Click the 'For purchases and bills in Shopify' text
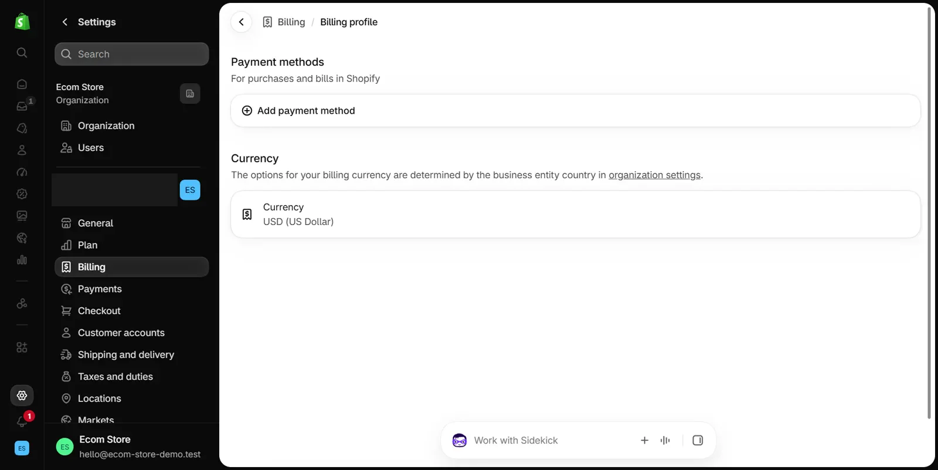The height and width of the screenshot is (470, 938). (305, 79)
